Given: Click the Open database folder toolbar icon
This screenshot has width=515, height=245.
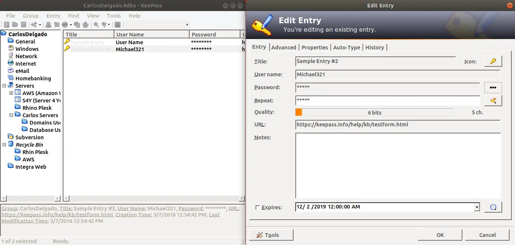Looking at the screenshot, I should [15, 25].
